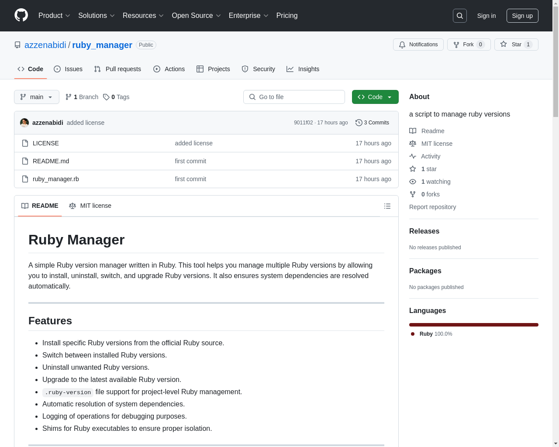
Task: Open the search magnifier button
Action: click(460, 16)
